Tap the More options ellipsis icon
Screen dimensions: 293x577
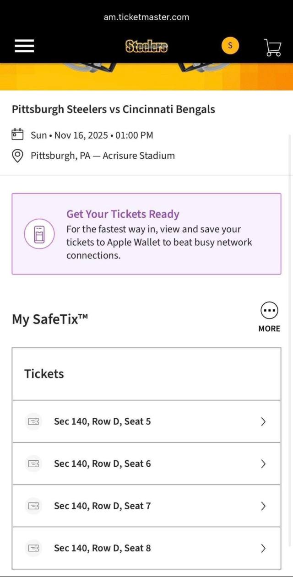click(269, 311)
